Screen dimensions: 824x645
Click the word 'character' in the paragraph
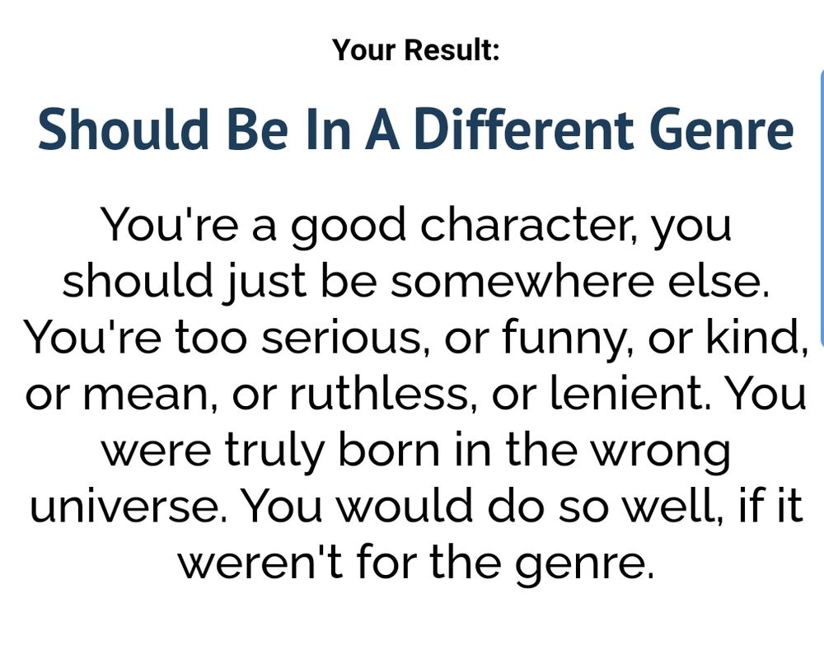[529, 224]
